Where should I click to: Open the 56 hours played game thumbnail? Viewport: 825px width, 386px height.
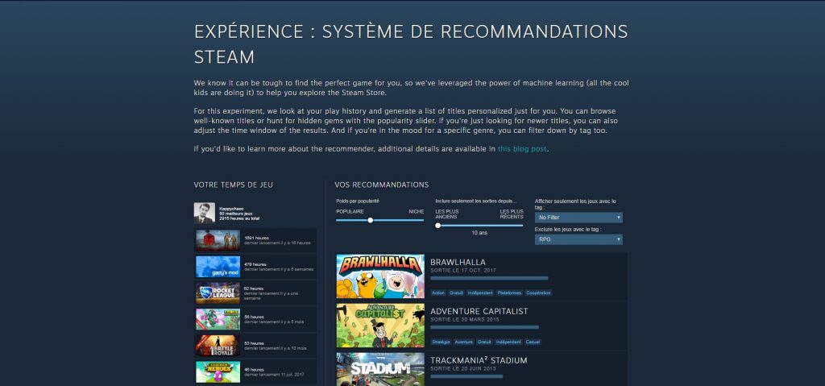[x=218, y=319]
